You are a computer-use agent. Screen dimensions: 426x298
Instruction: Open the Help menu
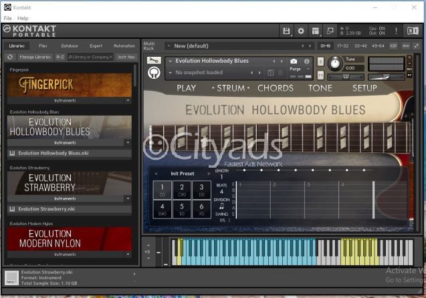click(x=23, y=18)
